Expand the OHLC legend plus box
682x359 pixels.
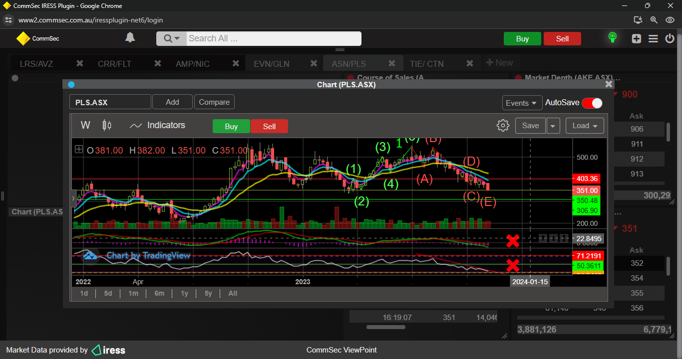pos(79,149)
